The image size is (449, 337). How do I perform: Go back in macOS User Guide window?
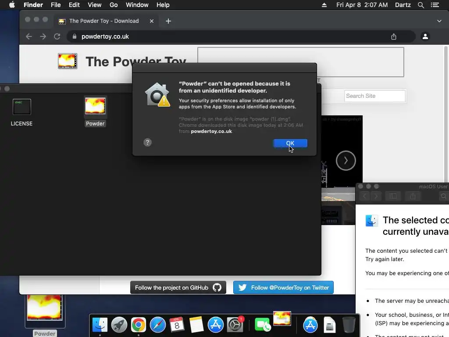[x=365, y=196]
